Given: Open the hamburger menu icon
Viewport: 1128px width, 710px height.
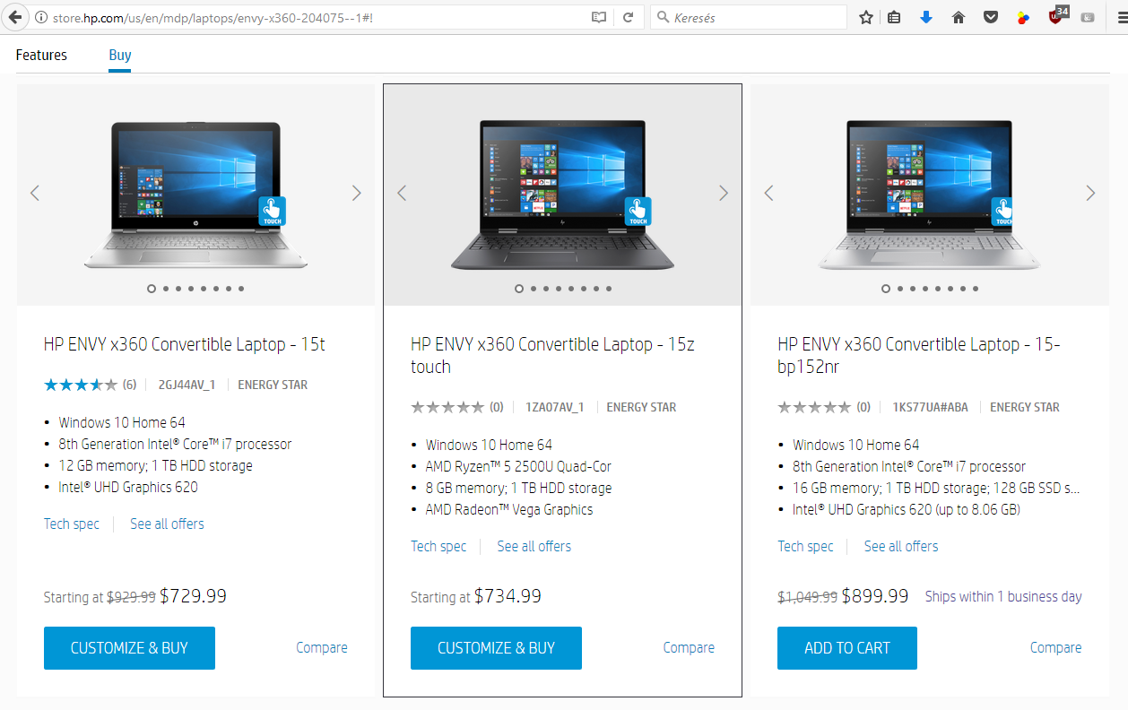Looking at the screenshot, I should 1113,17.
